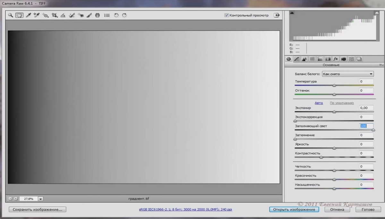The height and width of the screenshot is (219, 385).
Task: Activate the Targeted Adjustment tool
Action: click(x=46, y=15)
